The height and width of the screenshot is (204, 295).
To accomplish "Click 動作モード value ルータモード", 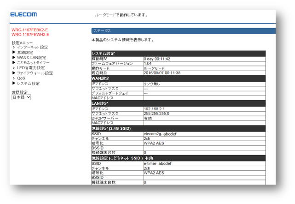I will click(x=154, y=68).
